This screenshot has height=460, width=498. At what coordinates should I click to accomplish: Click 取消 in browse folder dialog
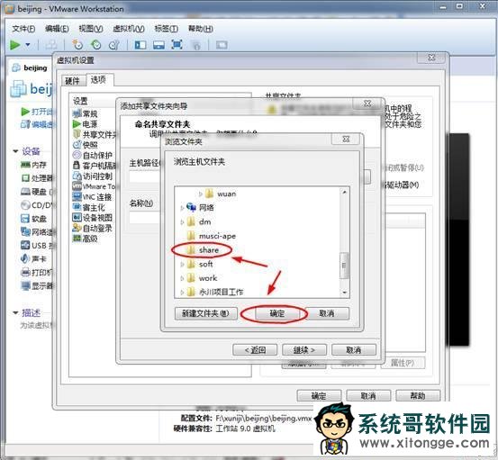(327, 313)
